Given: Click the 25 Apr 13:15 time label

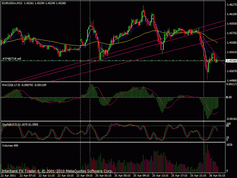Looking at the screenshot, I should 160,176.
